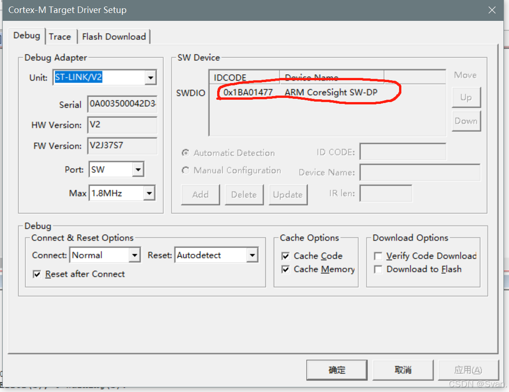Click the FW Version field
The height and width of the screenshot is (392, 509).
pyautogui.click(x=122, y=146)
